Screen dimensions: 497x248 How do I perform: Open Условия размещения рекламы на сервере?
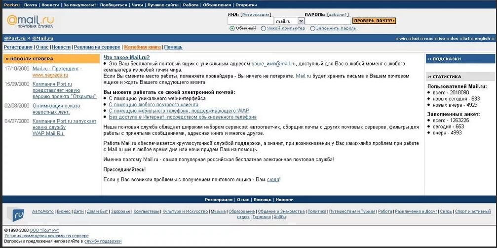(x=46, y=236)
